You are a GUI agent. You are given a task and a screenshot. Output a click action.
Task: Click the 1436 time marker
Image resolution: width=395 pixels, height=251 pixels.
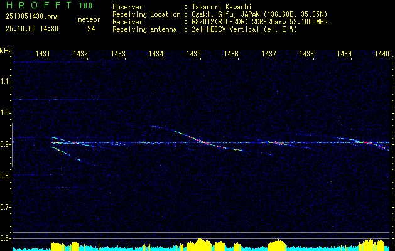coord(231,53)
